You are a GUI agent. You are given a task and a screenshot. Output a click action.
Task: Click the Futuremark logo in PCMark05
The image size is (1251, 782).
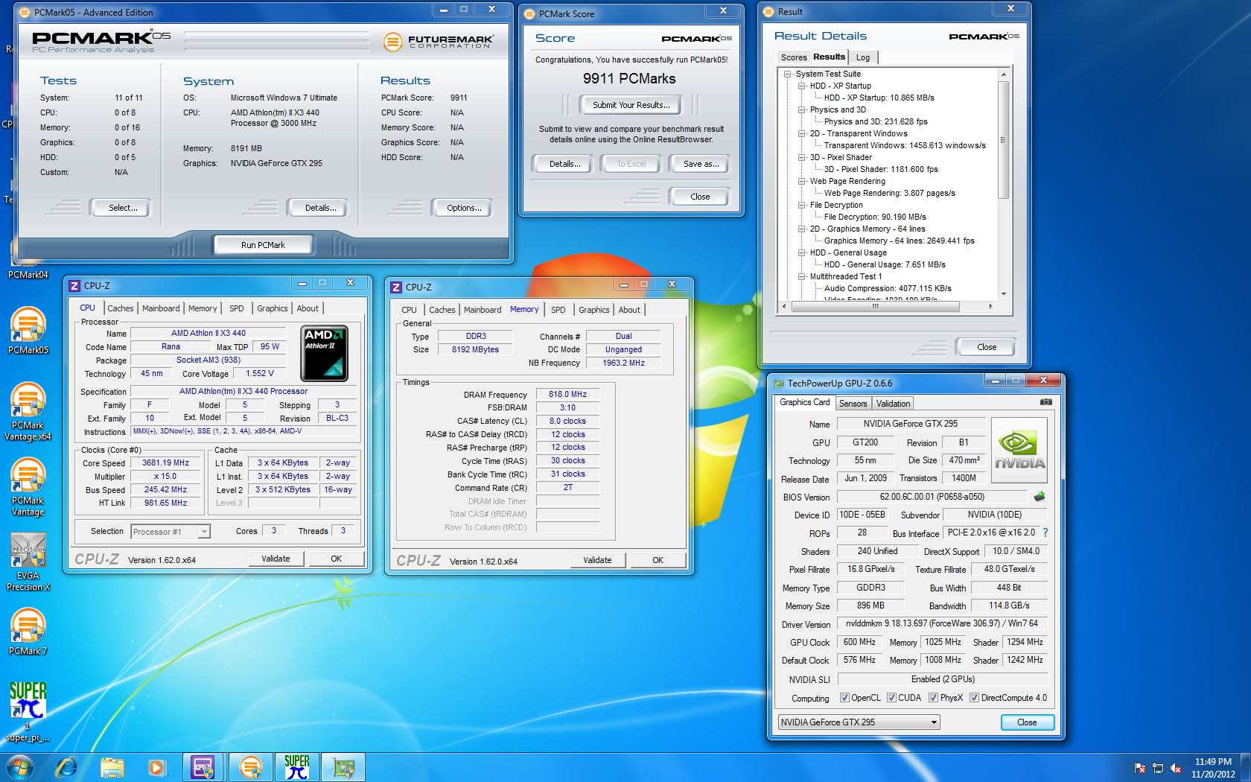point(438,42)
